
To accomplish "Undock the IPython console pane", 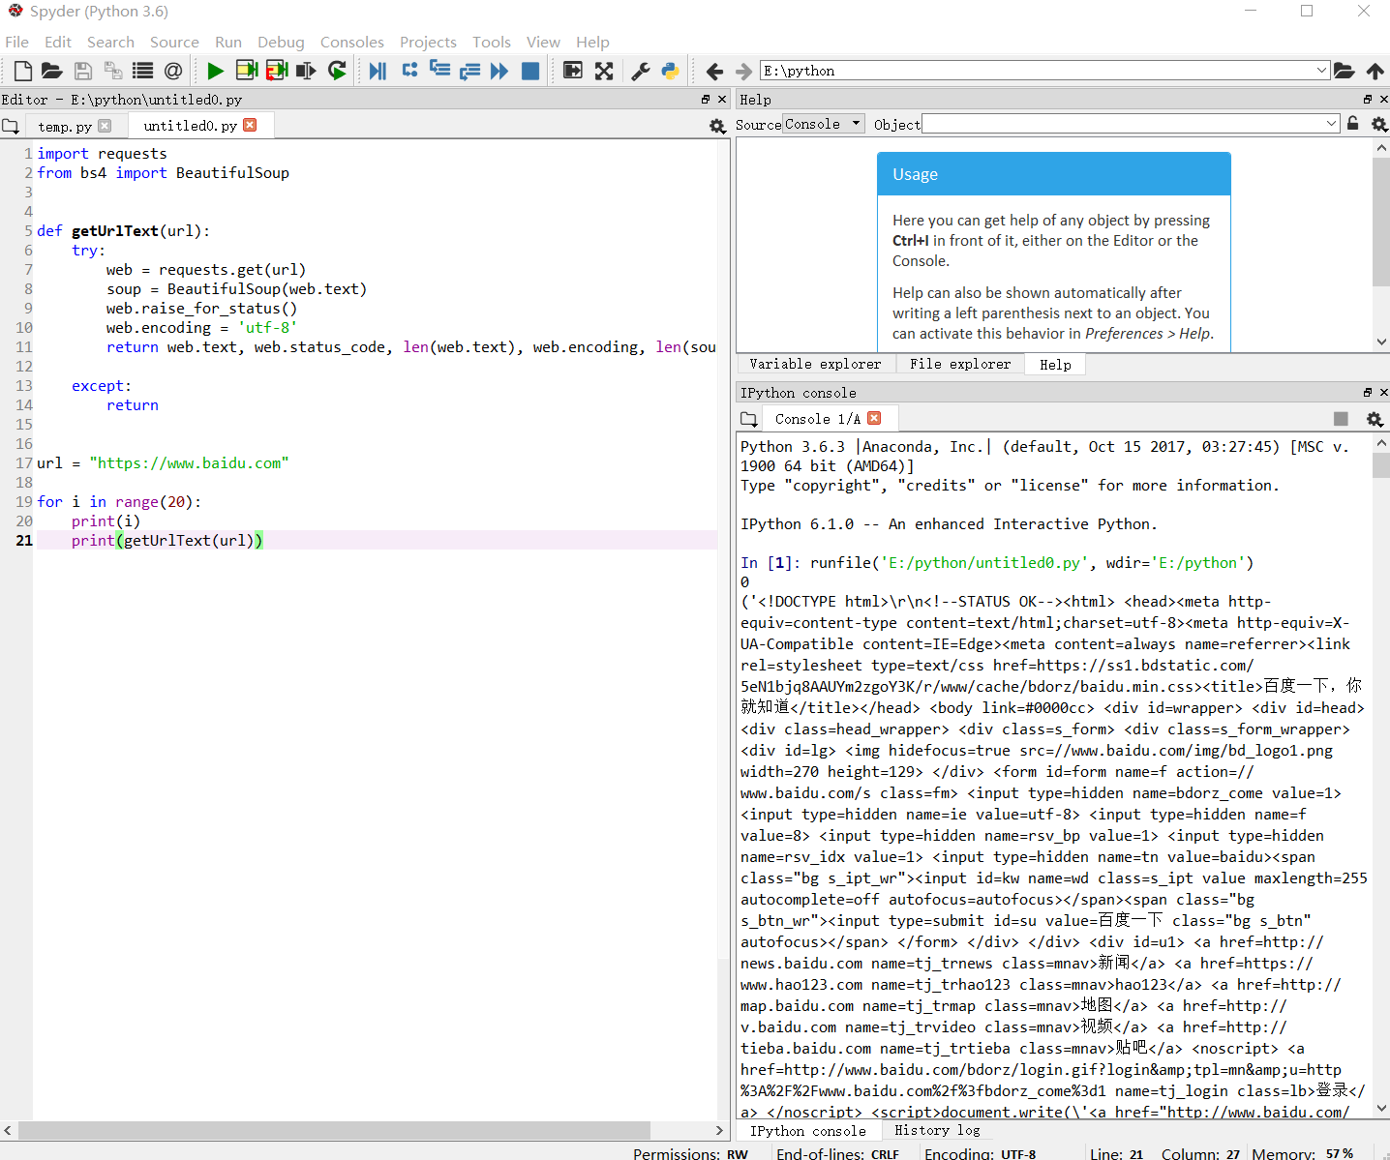I will (1368, 393).
